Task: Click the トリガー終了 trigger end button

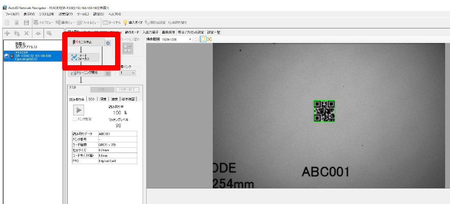Action: coord(127,90)
